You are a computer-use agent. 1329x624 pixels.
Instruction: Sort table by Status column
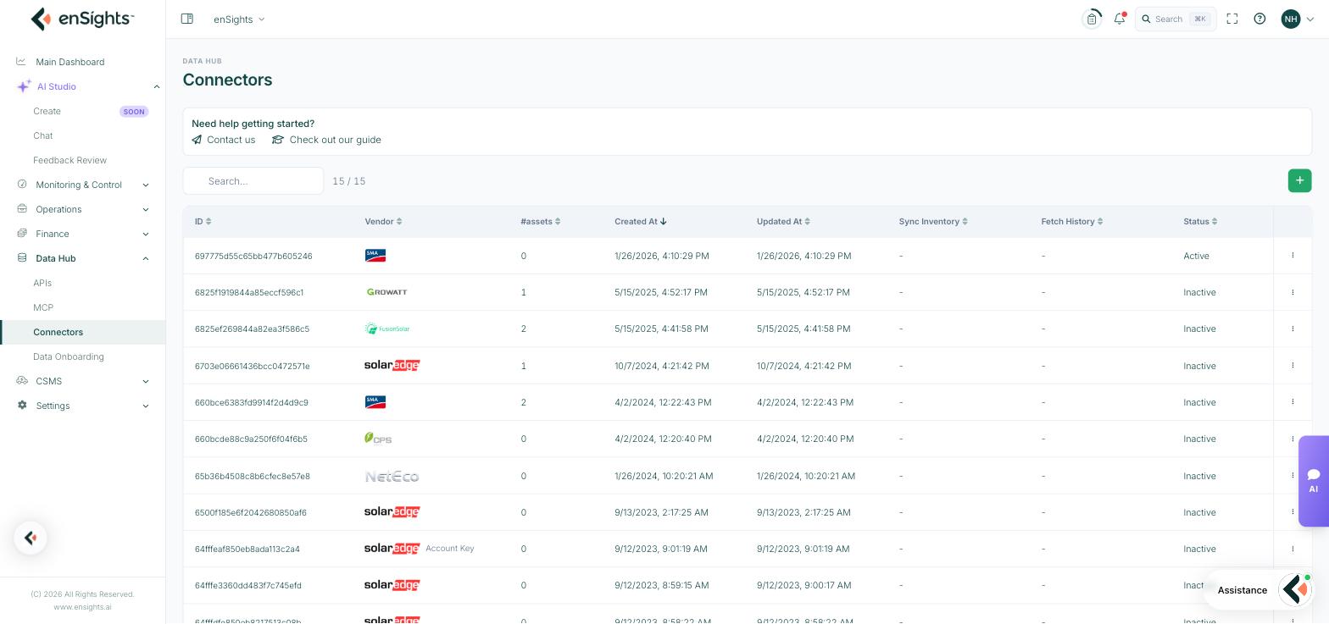(1200, 221)
